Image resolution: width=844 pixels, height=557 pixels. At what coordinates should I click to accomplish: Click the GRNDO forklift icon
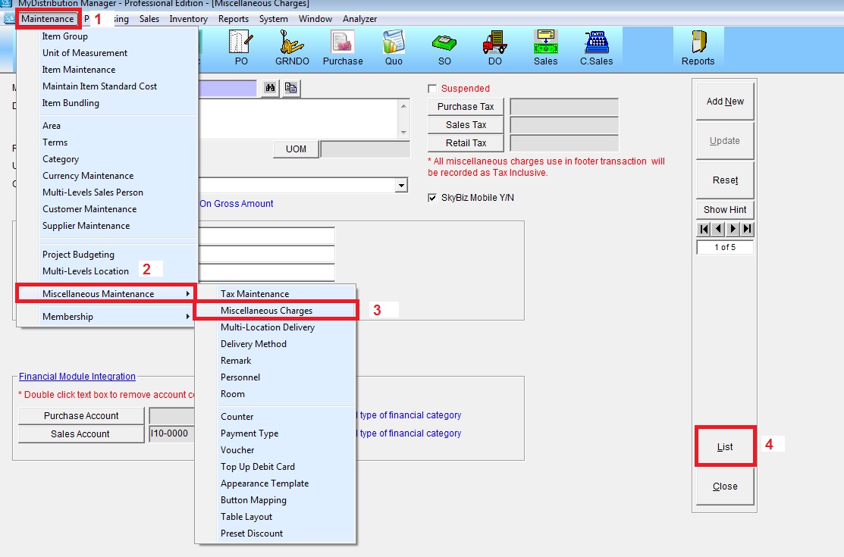tap(292, 47)
